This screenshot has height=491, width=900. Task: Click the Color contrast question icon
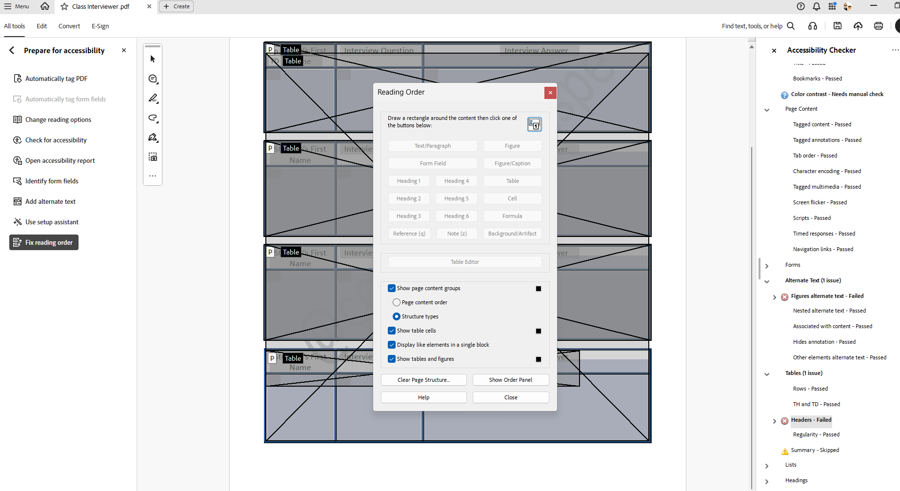[784, 95]
